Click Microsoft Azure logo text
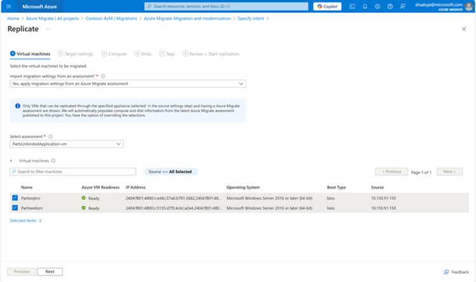 [39, 6]
